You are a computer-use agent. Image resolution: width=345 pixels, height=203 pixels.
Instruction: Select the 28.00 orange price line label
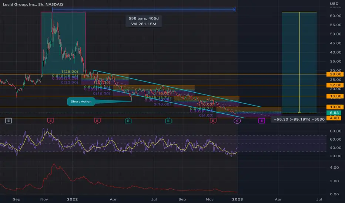[335, 74]
